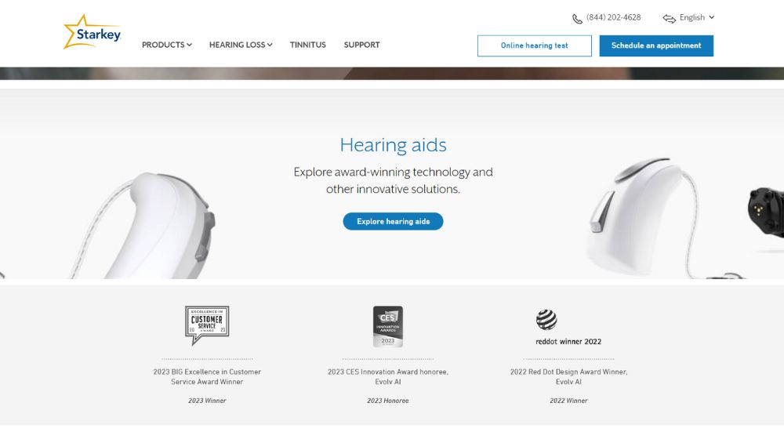Open the Tinnitus menu item

click(307, 45)
